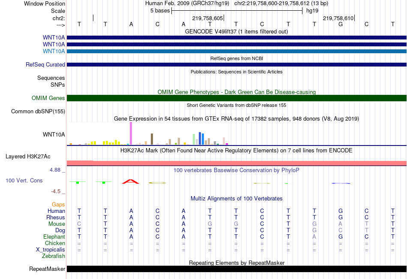
Task: Click the 4.88 PhyloP upper scale value
Action: [55, 170]
